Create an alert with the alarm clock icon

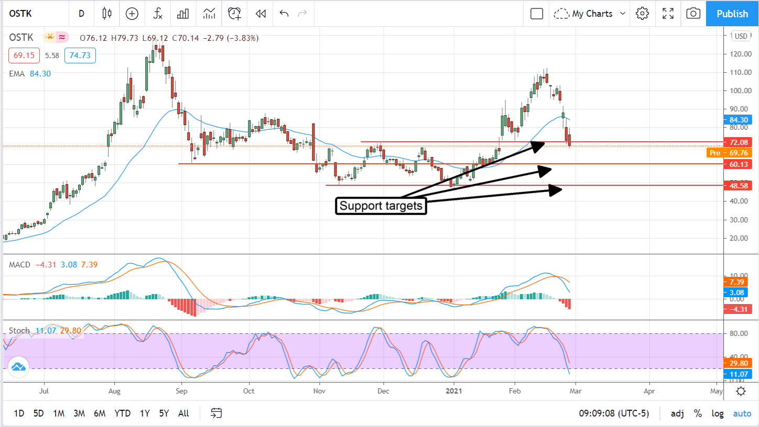coord(235,14)
